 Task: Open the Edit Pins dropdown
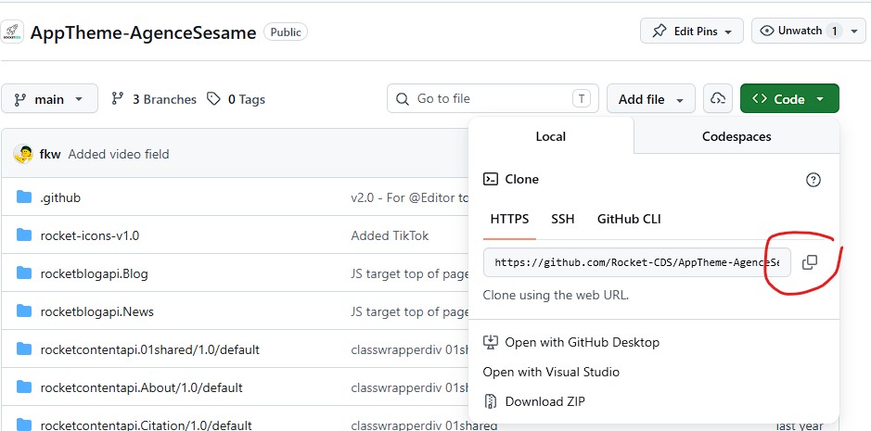[x=692, y=32]
